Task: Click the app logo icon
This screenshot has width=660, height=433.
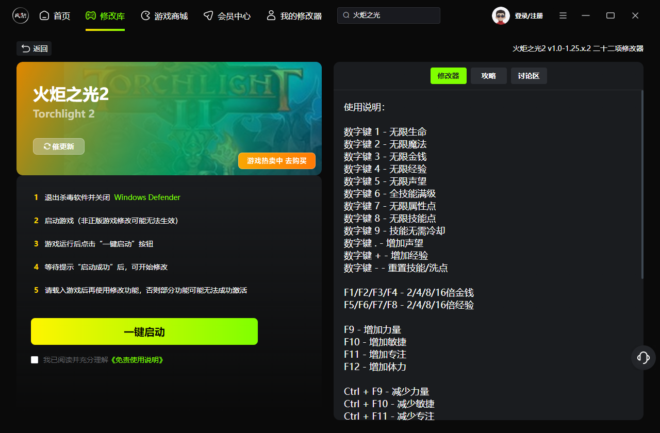Action: pos(21,15)
